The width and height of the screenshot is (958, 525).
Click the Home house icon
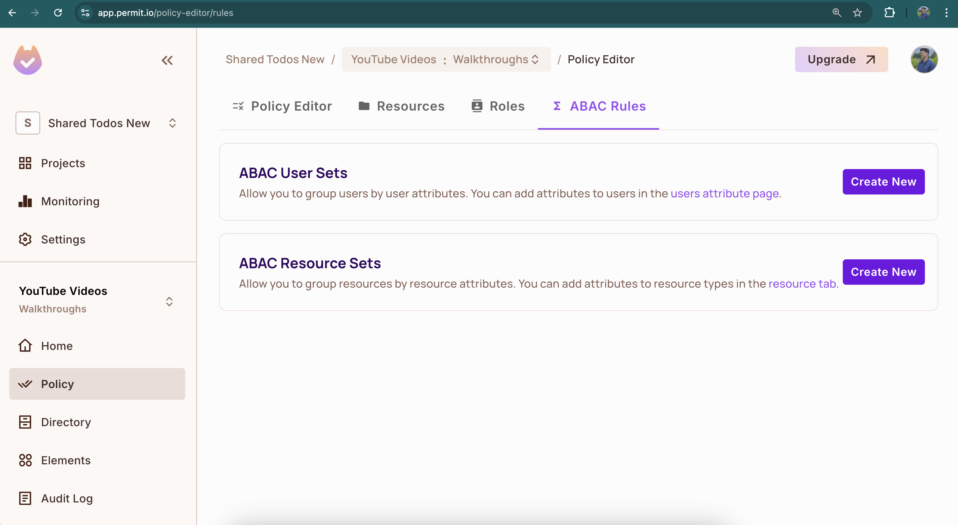coord(25,346)
